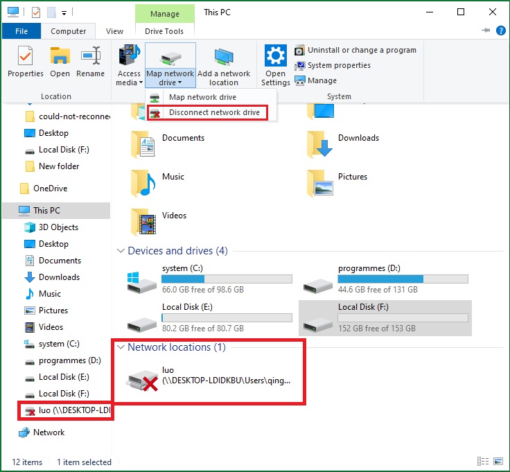Screen dimensions: 510x472
Task: Switch to details view icon in status bar
Action: [x=483, y=462]
